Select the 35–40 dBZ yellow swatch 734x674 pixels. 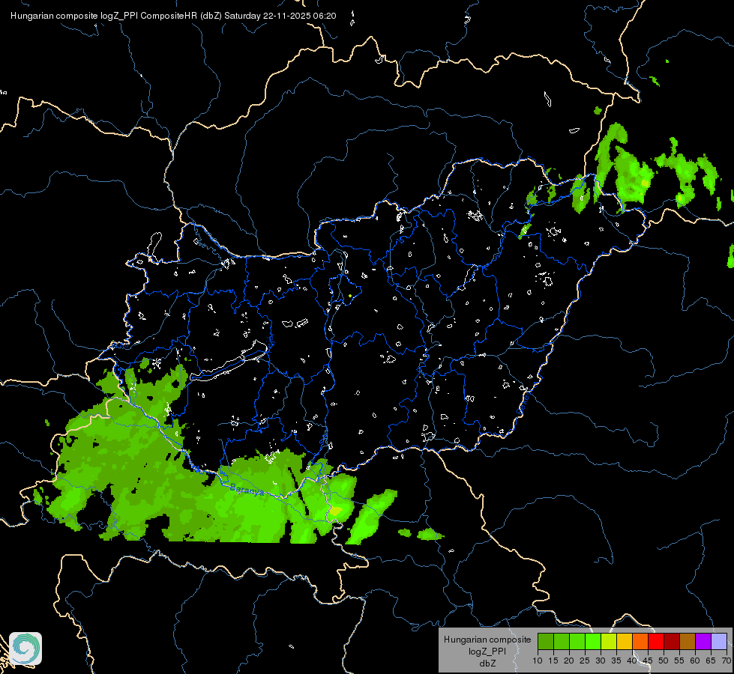(625, 641)
